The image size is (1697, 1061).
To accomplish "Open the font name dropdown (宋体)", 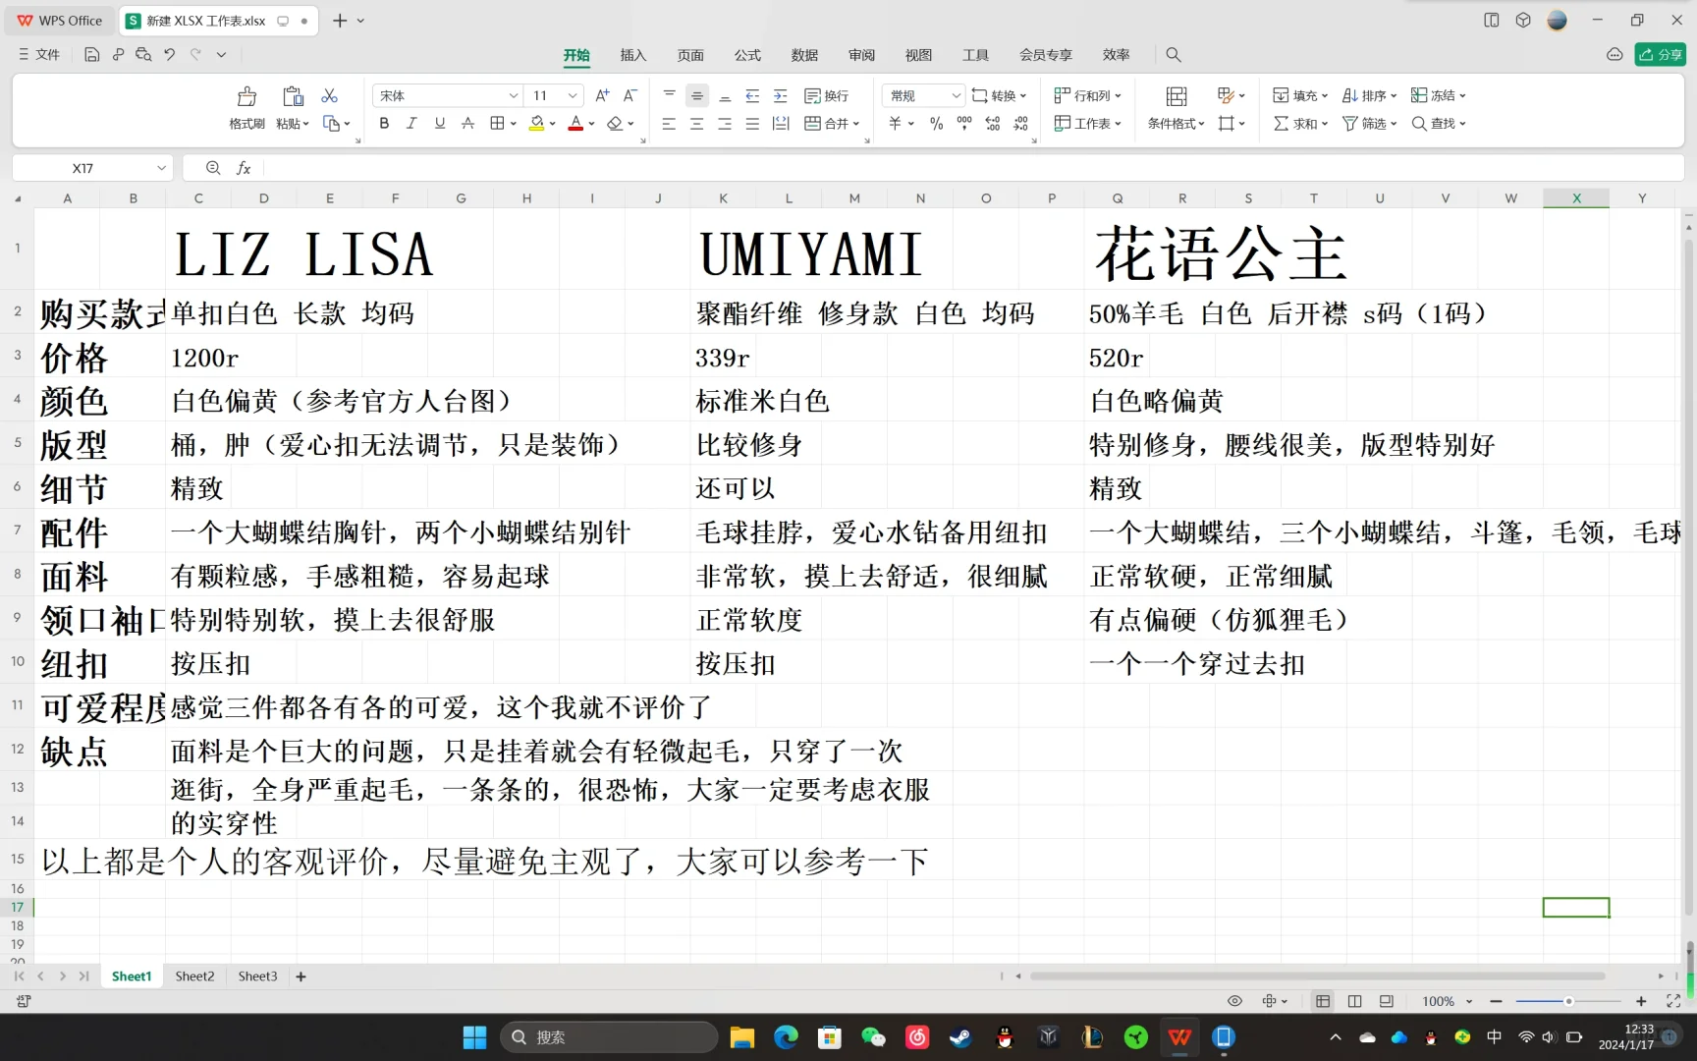I will 513,95.
